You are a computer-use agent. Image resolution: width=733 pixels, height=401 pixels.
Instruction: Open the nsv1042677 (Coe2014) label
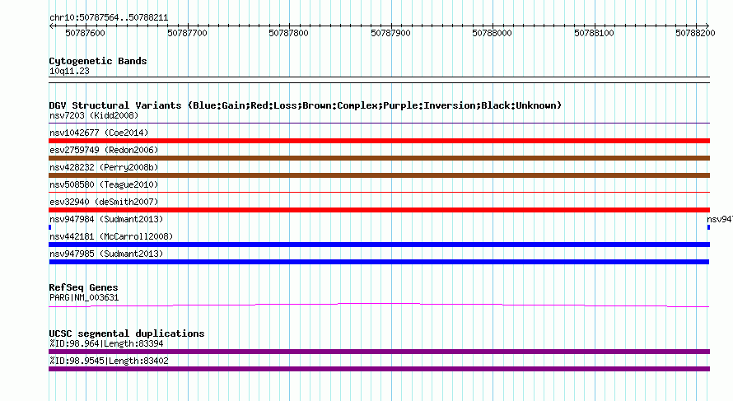(99, 133)
